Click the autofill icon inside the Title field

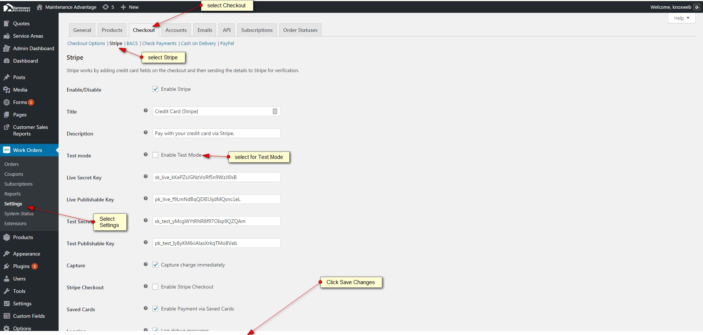click(275, 111)
